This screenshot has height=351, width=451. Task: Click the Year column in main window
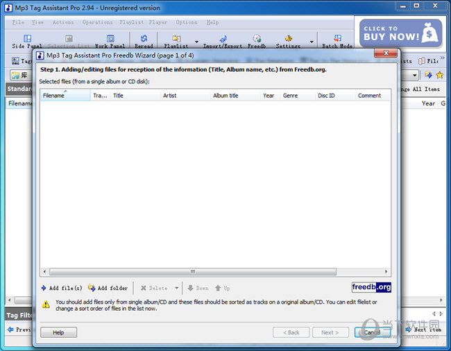point(428,103)
